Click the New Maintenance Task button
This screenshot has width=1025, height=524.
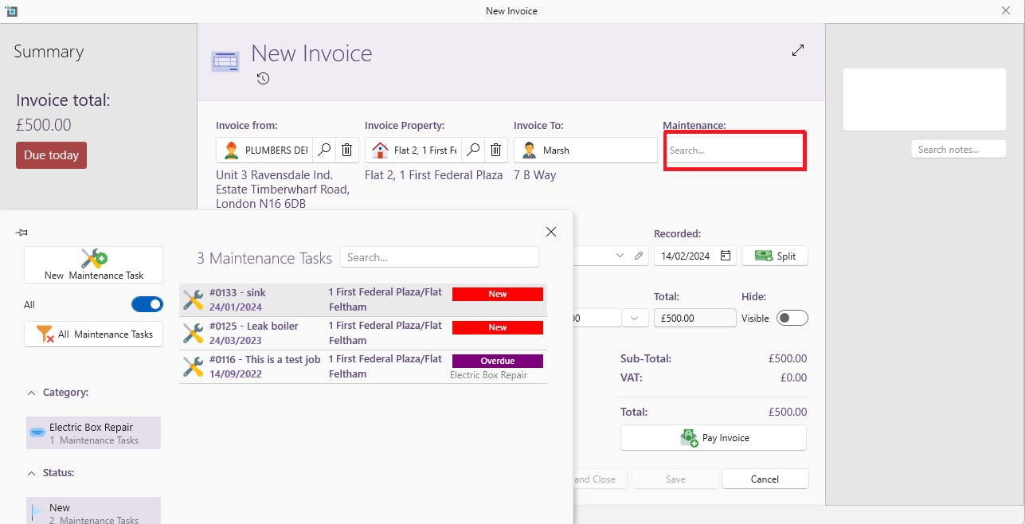coord(93,264)
